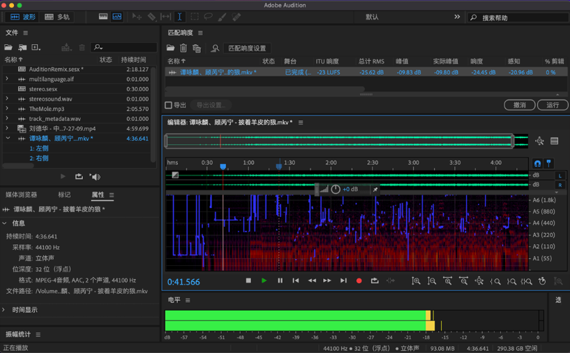Fast forward the playhead
Viewport: 570px width, 353px height.
327,280
